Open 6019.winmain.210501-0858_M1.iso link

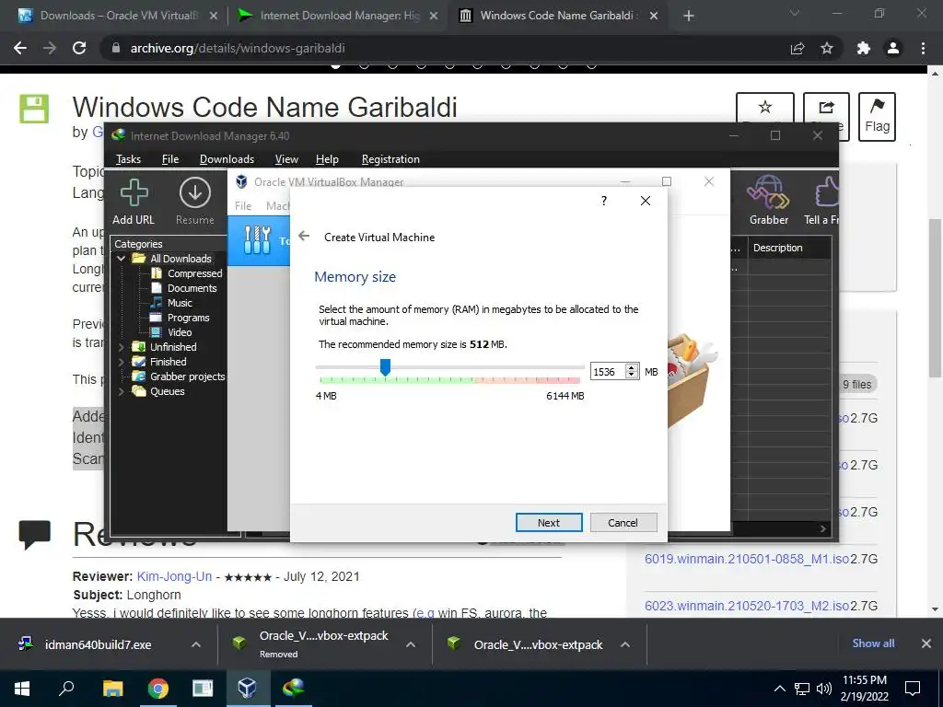746,559
